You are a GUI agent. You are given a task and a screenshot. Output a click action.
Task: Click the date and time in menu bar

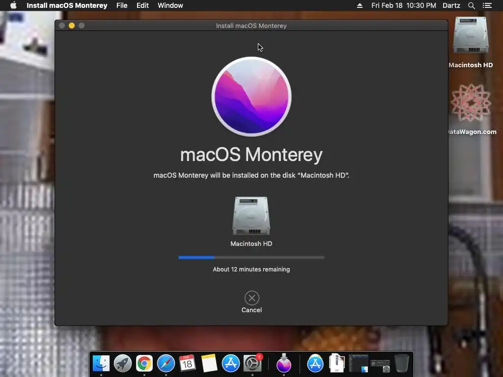pyautogui.click(x=404, y=5)
